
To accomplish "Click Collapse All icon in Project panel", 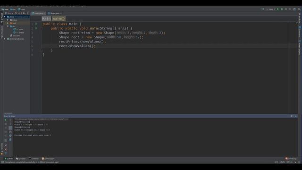I will 19,13.
